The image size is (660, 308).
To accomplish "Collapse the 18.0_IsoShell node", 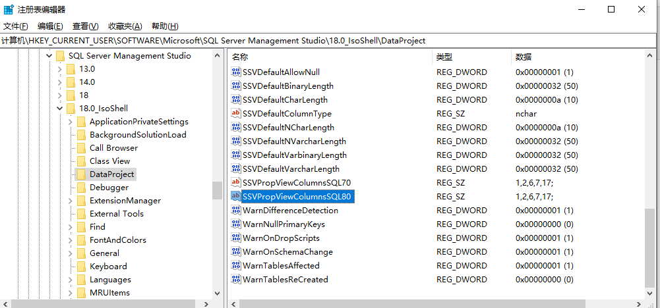I will pos(60,109).
